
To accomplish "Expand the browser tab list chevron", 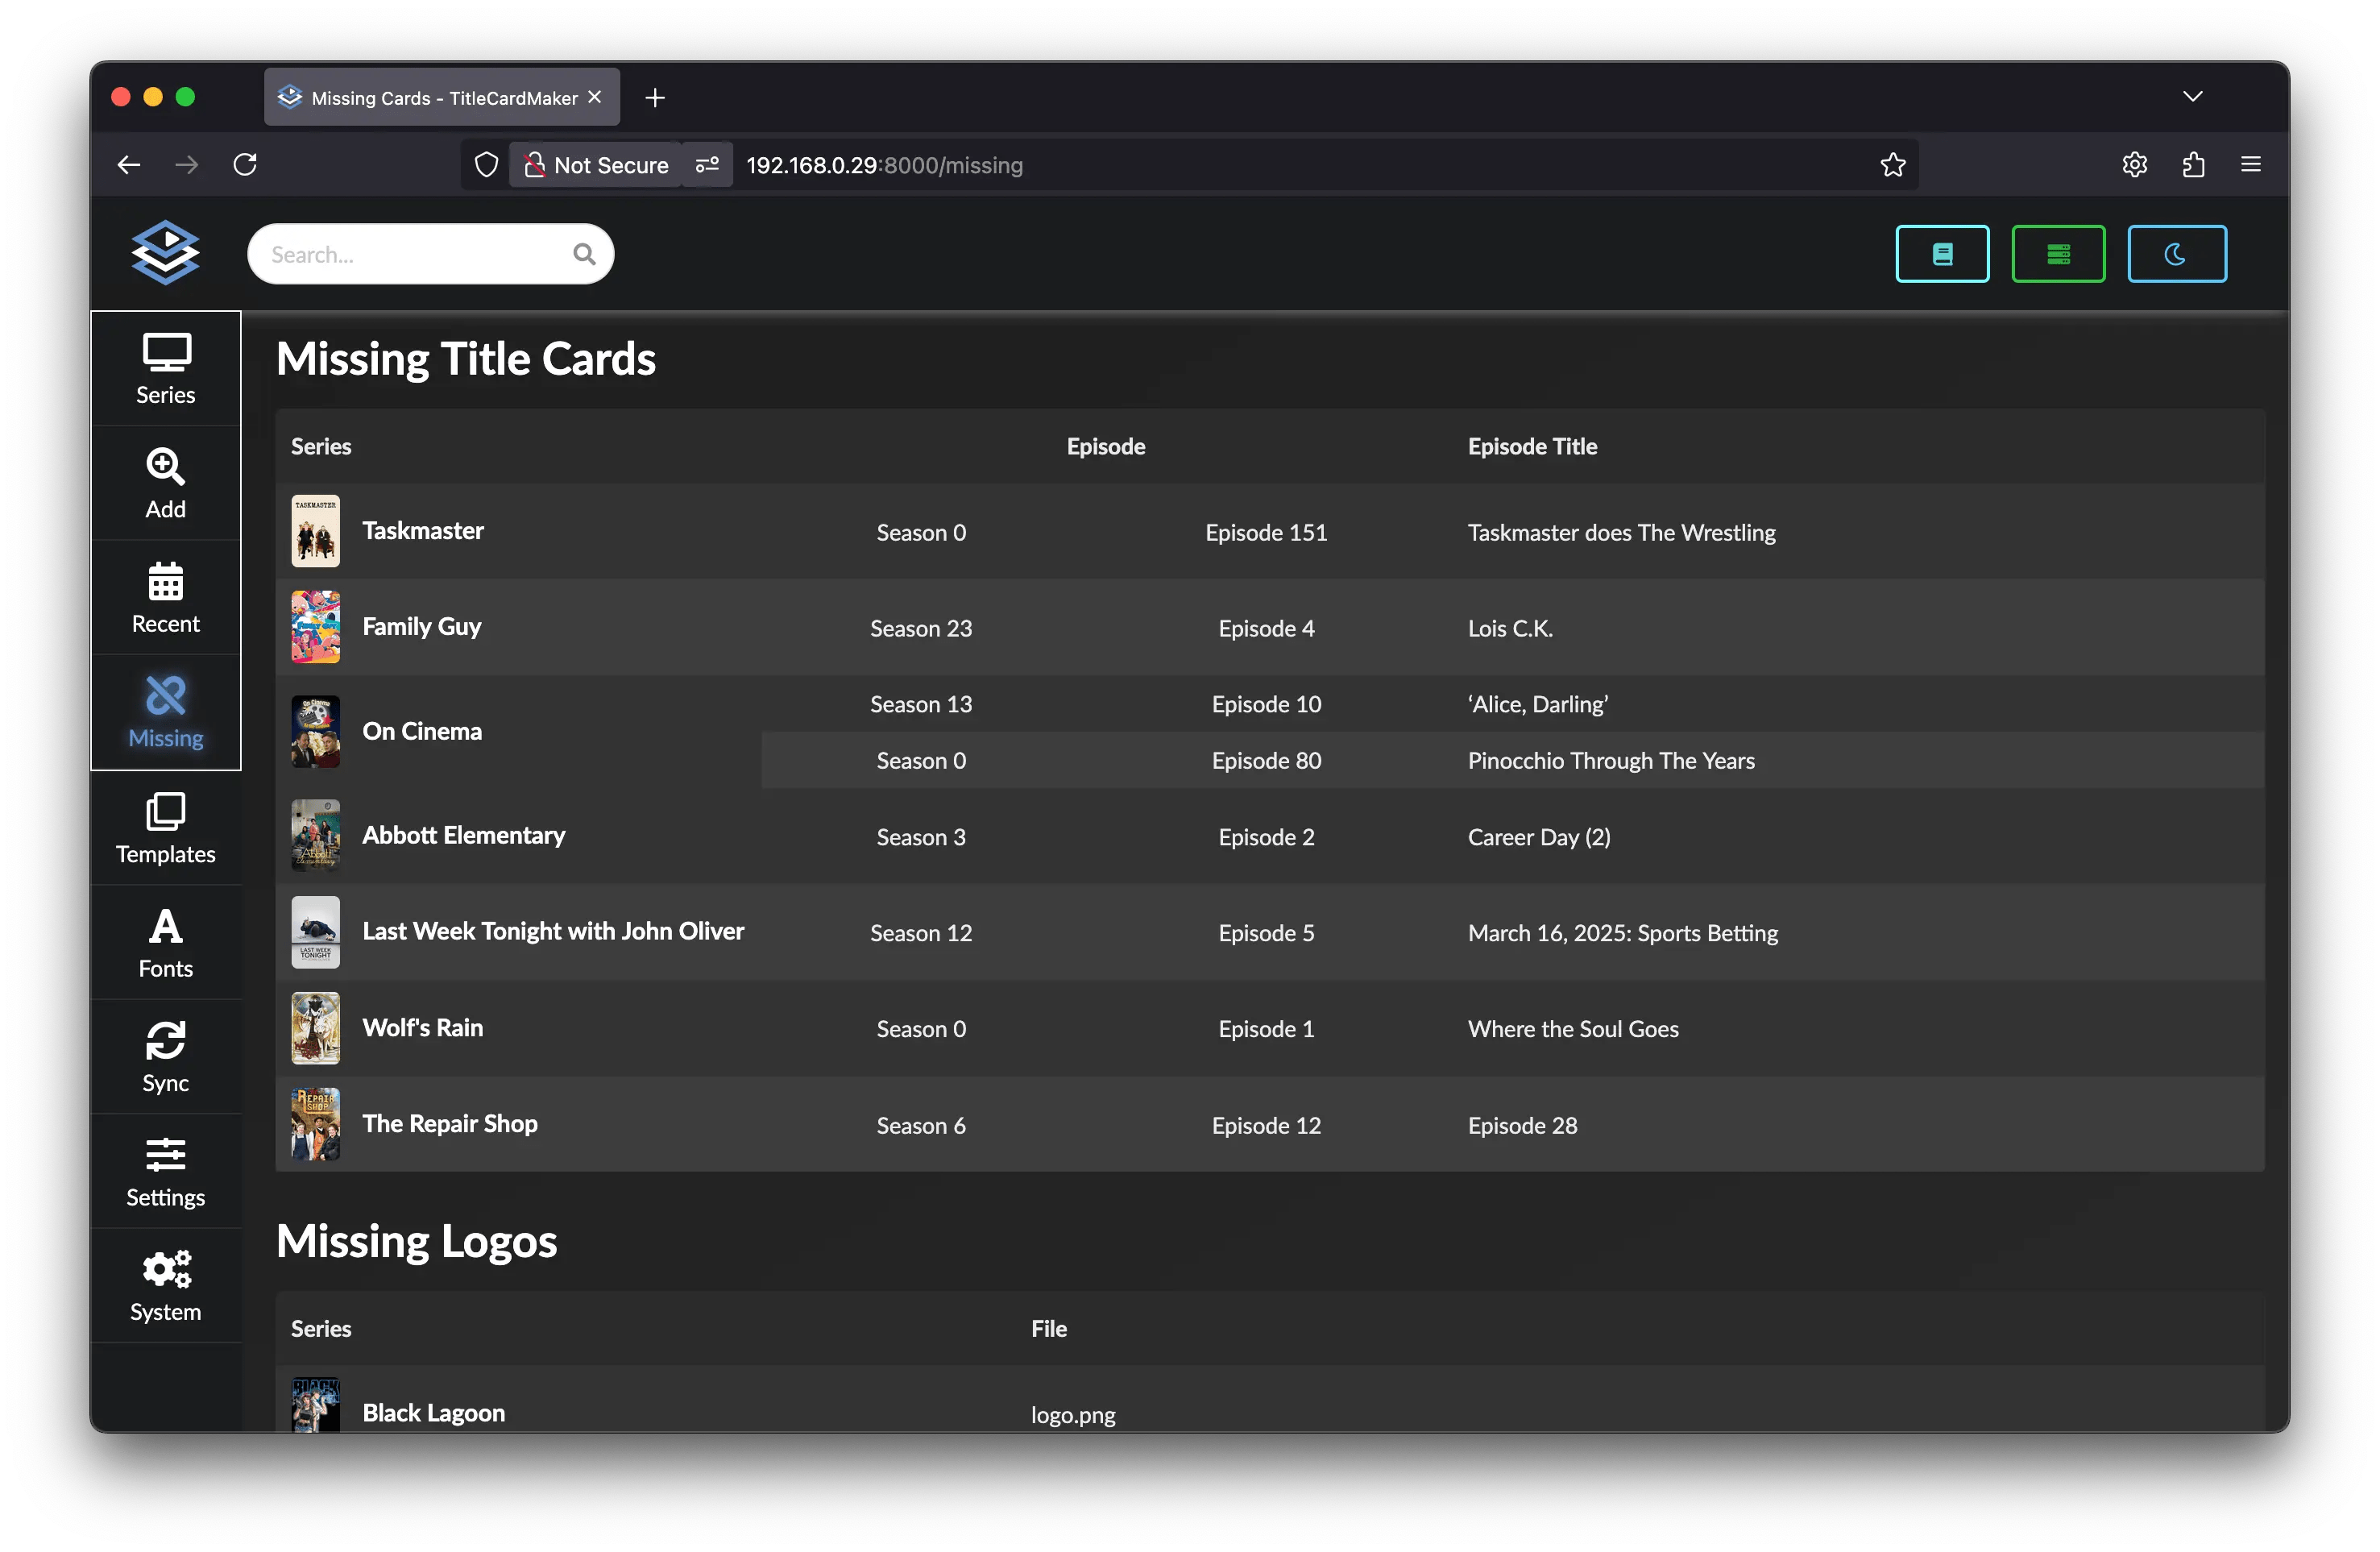I will (x=2192, y=97).
